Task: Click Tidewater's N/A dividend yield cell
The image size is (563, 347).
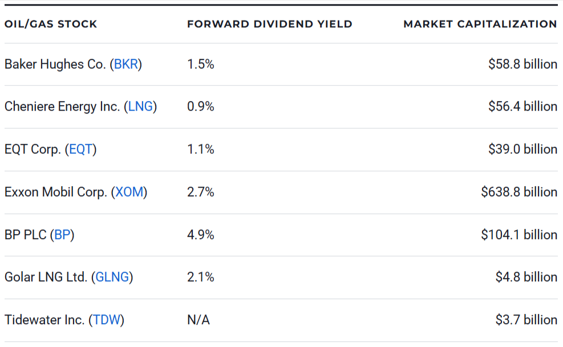Action: pyautogui.click(x=198, y=320)
